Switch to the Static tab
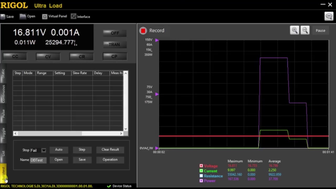336x189 pixels. pos(3,73)
